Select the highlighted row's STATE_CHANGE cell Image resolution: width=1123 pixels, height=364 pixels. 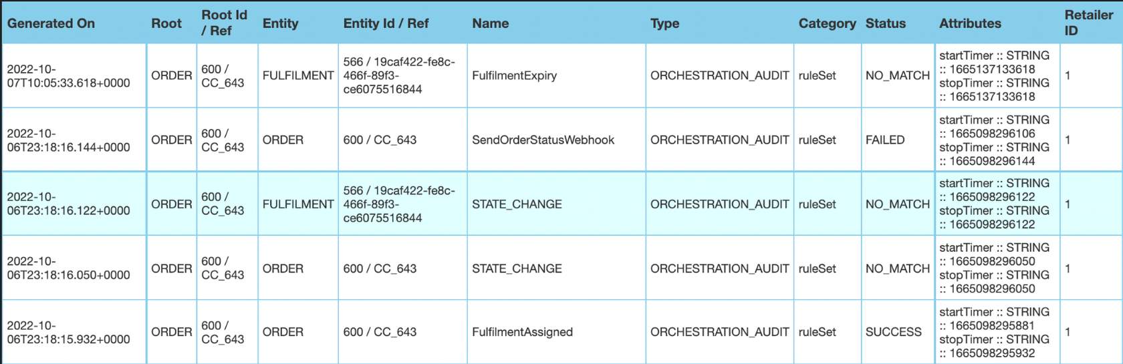tap(517, 204)
